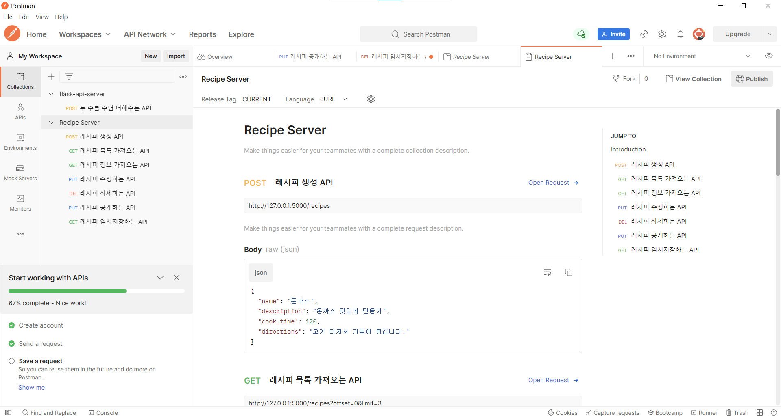The image size is (781, 418).
Task: Open Cookies manager in status bar
Action: [563, 412]
